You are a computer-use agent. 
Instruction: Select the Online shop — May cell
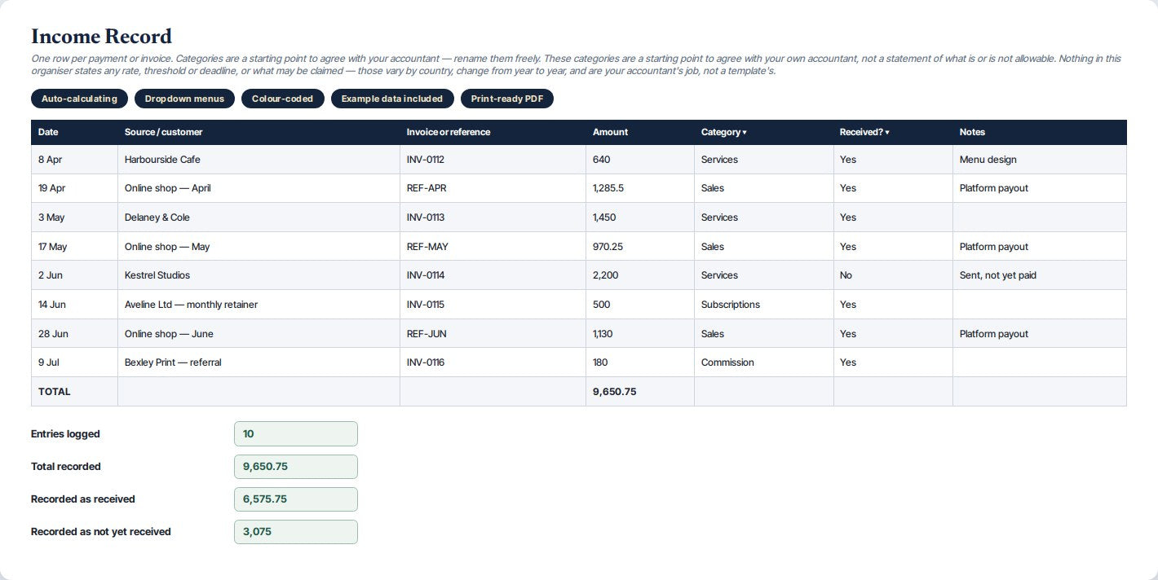click(259, 247)
